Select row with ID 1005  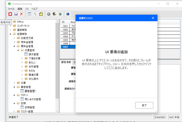click(65, 40)
